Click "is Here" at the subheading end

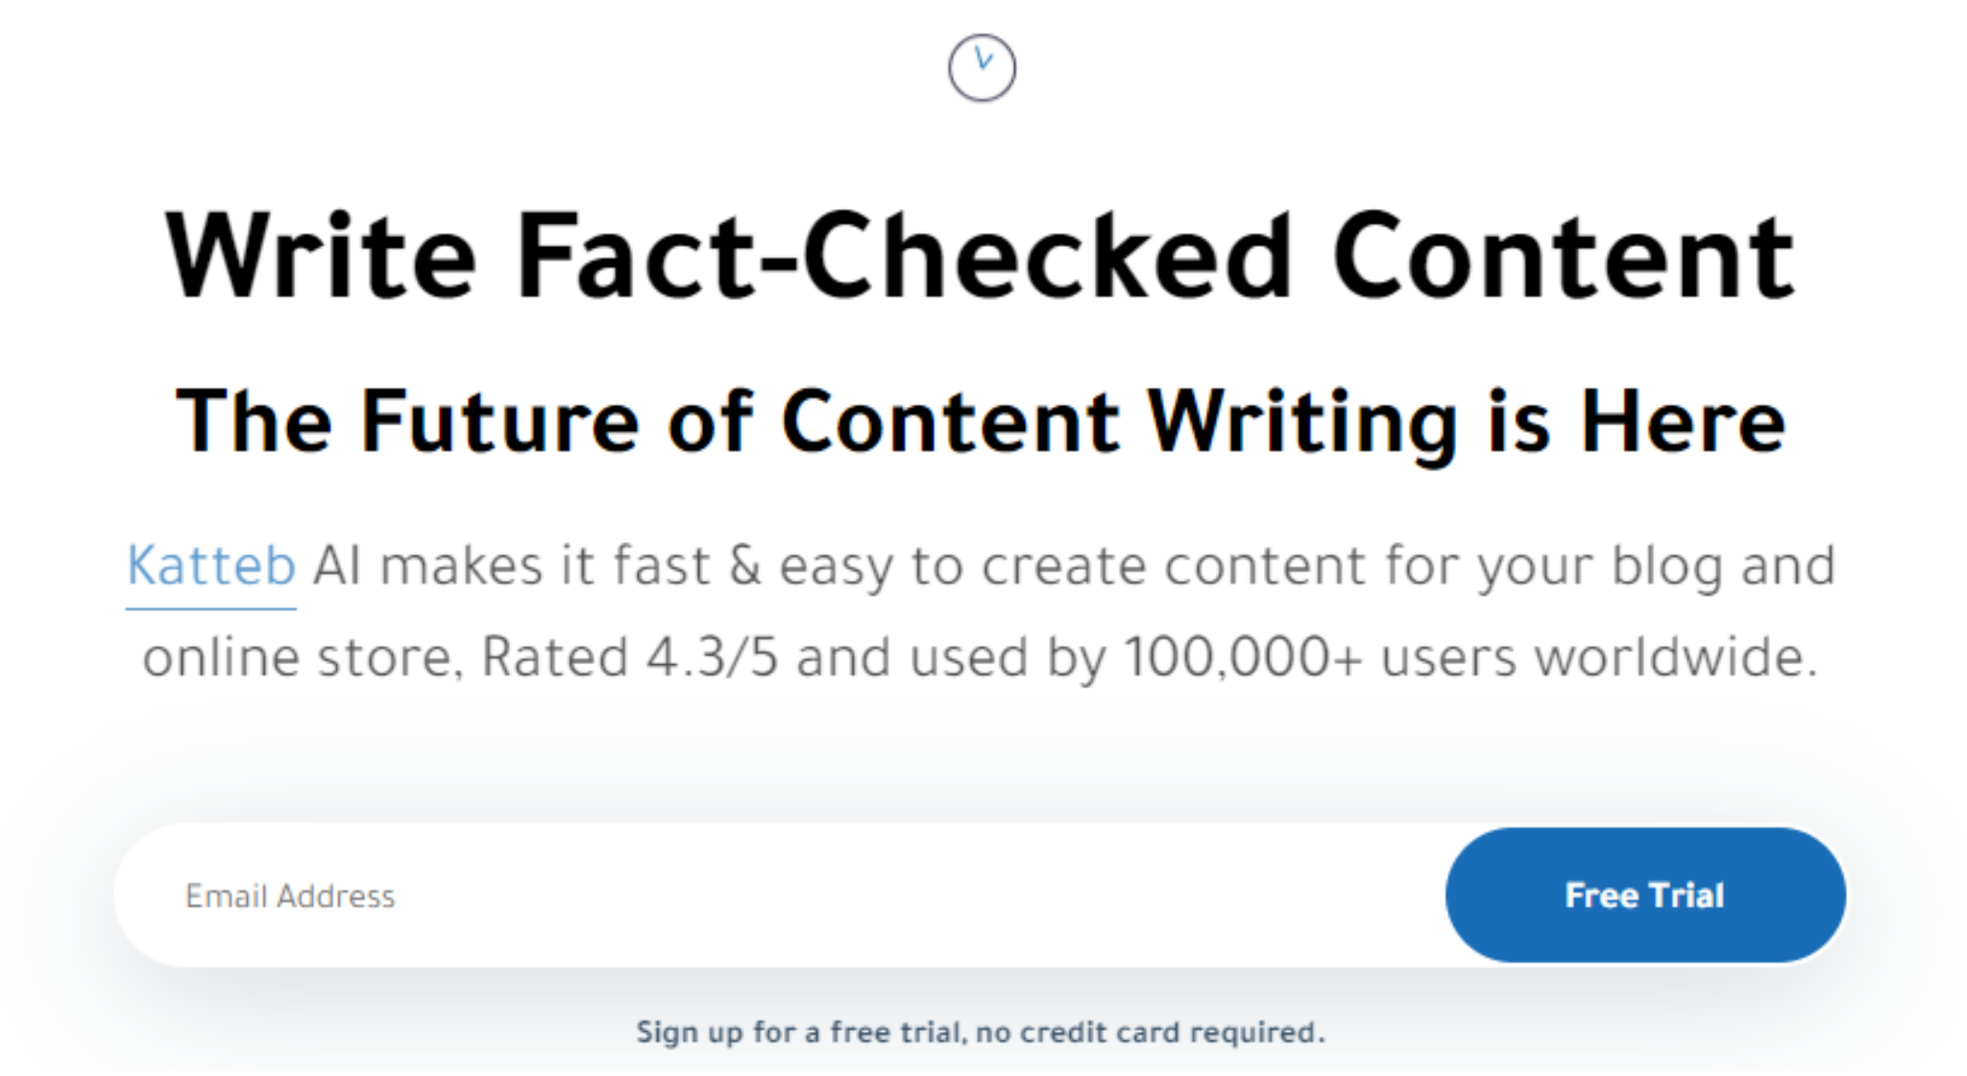(x=1637, y=421)
